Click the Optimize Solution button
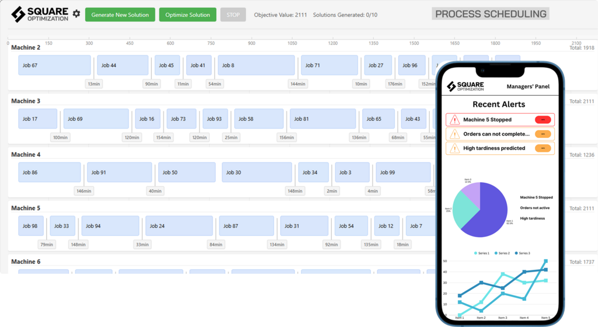 187,15
